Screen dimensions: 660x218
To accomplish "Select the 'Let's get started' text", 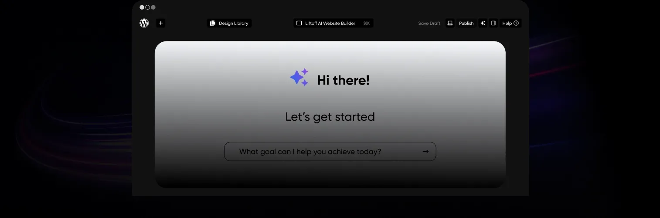I will [330, 117].
